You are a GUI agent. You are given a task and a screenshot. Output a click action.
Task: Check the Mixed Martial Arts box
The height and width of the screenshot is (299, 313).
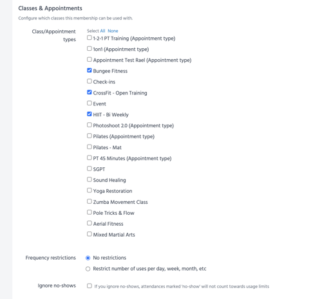click(90, 234)
